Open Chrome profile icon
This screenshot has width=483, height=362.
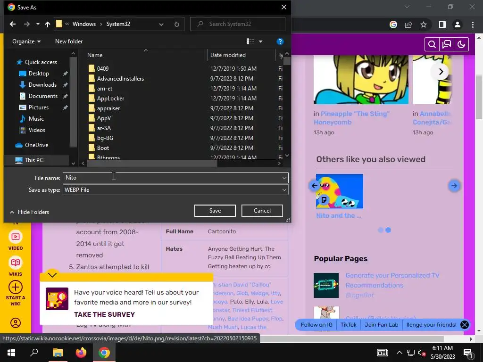coord(458,25)
